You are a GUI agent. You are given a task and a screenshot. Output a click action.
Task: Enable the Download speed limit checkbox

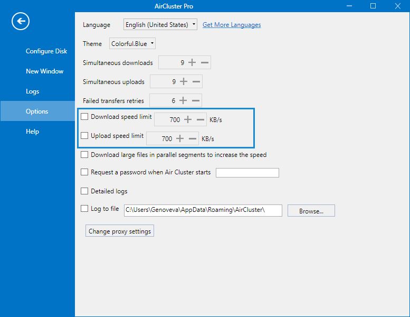(x=84, y=116)
